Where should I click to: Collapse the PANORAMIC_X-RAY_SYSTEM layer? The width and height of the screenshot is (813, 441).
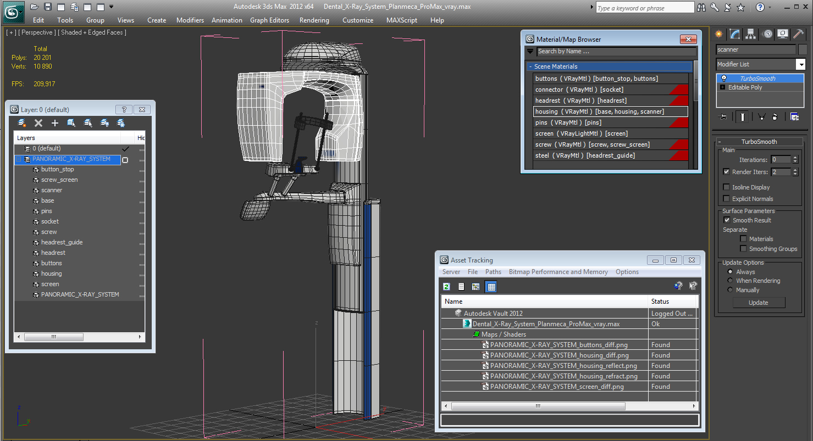click(x=19, y=159)
